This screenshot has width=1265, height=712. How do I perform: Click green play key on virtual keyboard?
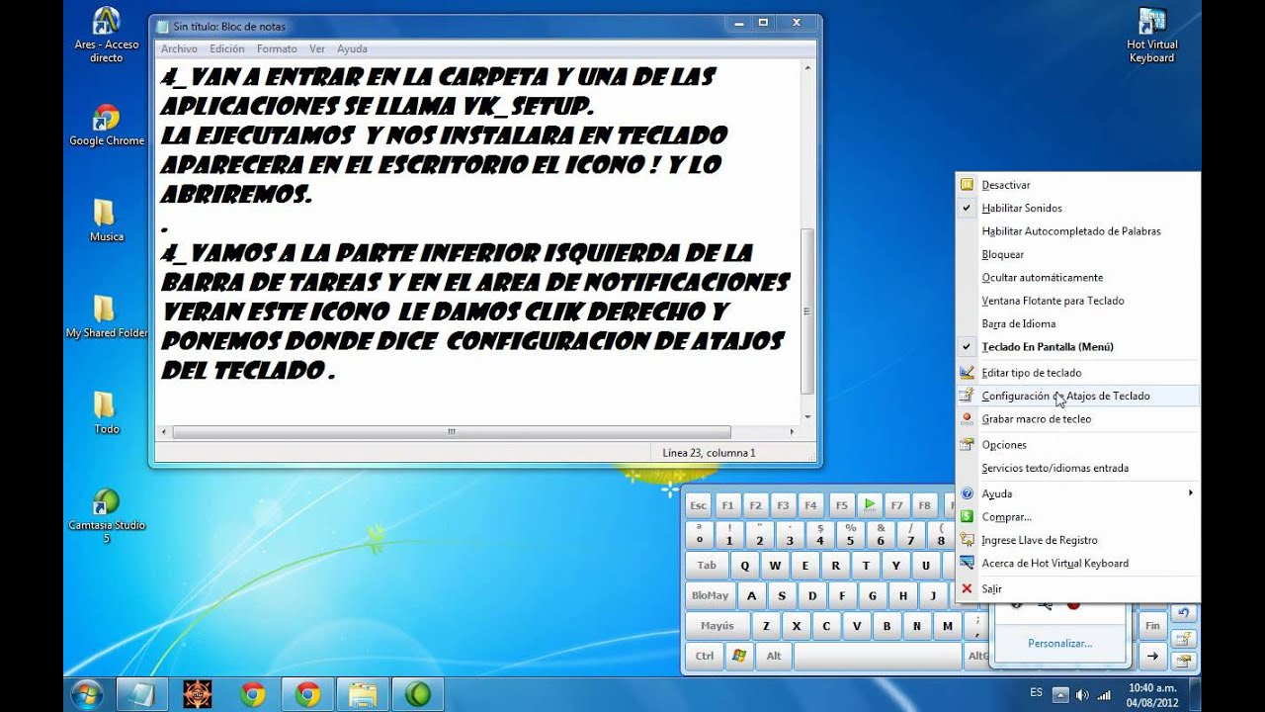pos(870,504)
